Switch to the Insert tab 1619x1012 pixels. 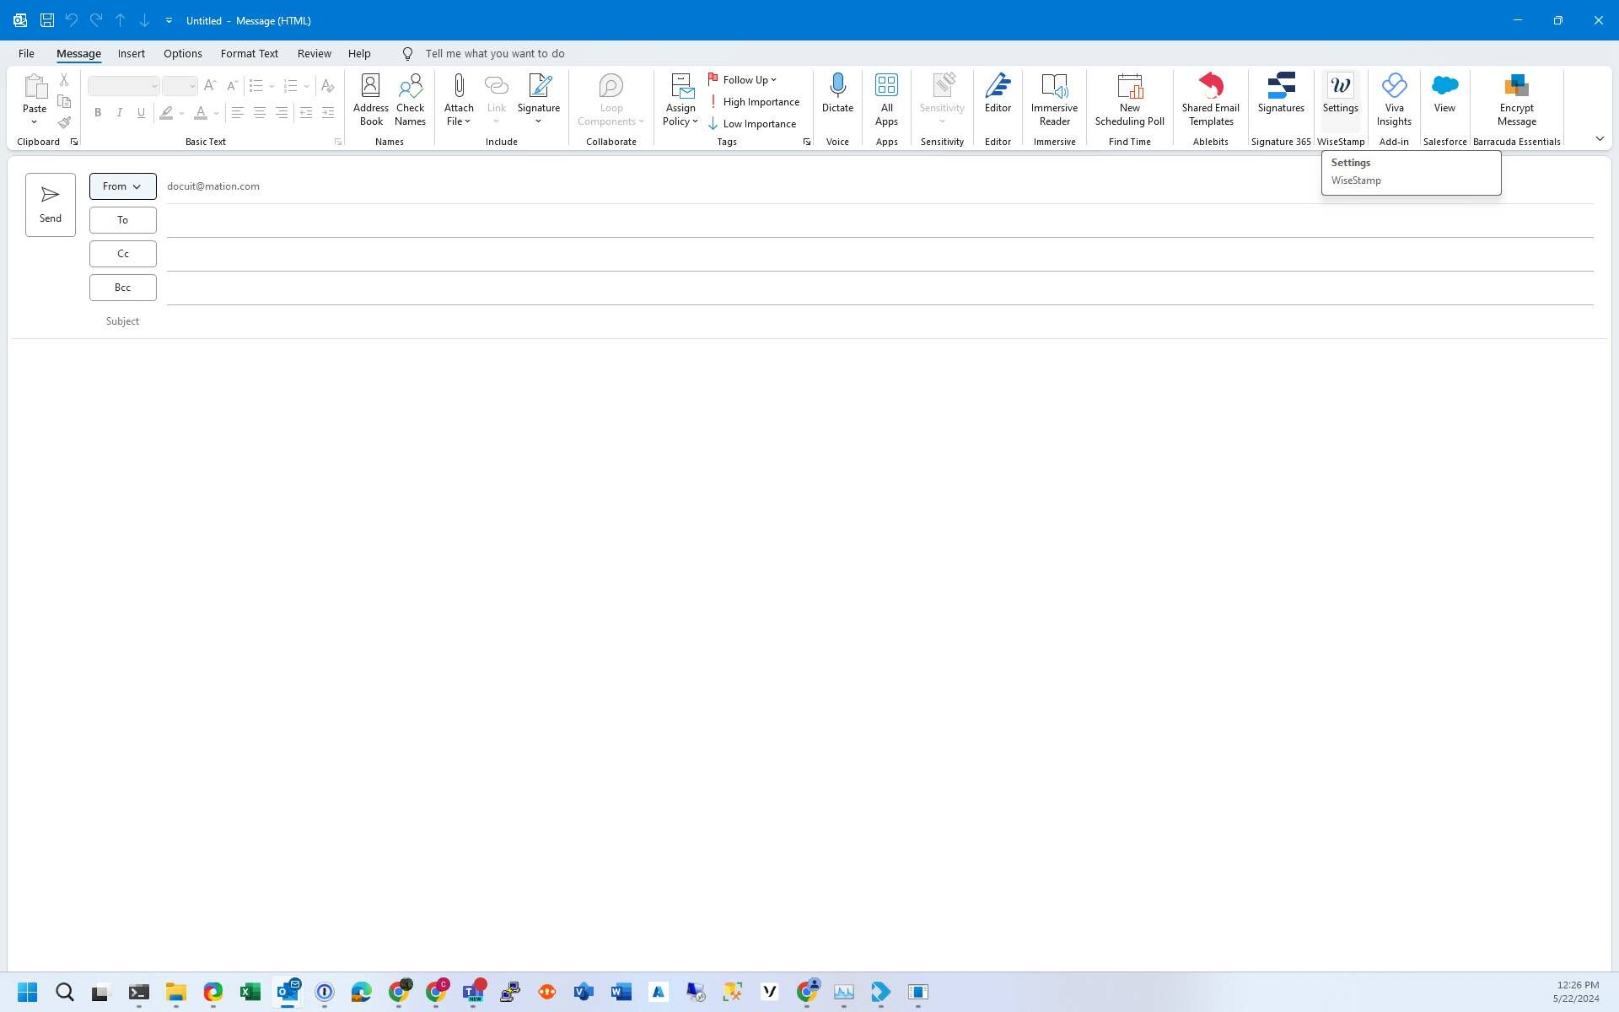click(131, 53)
